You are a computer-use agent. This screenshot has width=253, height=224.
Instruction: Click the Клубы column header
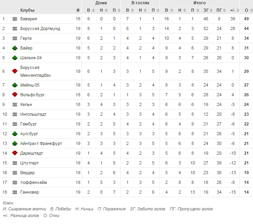tap(27, 10)
